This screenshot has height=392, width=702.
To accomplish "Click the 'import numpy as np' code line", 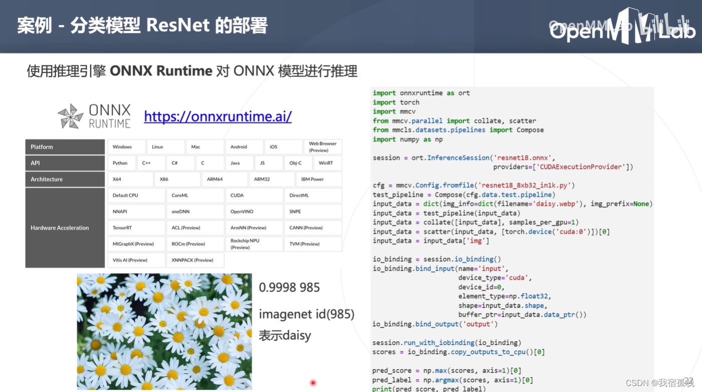I will [408, 139].
